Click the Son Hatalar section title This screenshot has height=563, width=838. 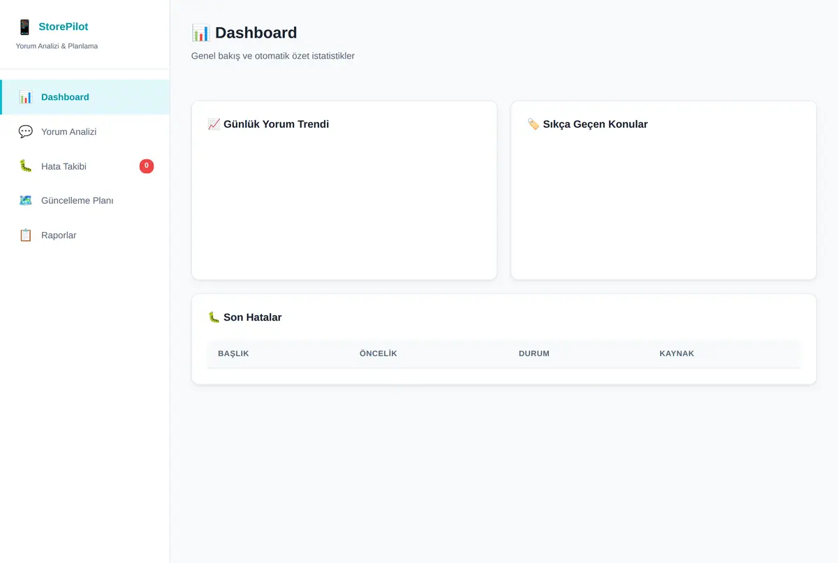252,317
